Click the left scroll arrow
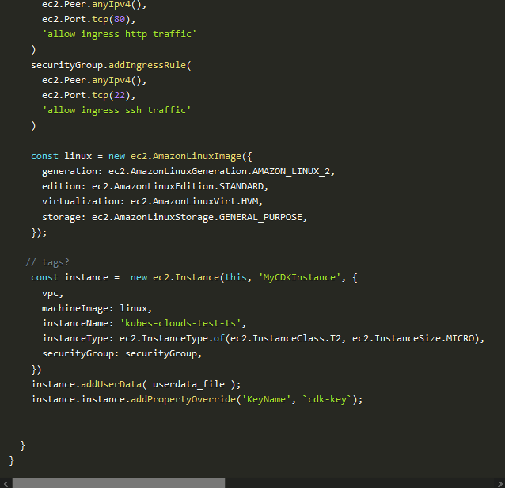 [6, 483]
